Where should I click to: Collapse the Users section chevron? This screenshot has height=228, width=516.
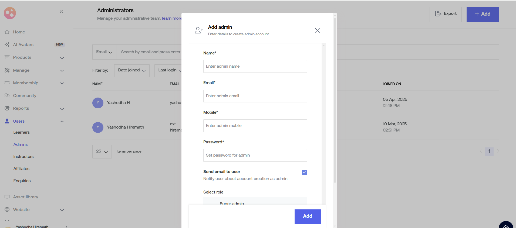[62, 121]
